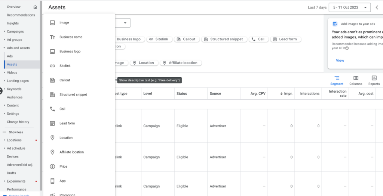The width and height of the screenshot is (383, 196).
Task: Click the help icon next to CTR
Action: pyautogui.click(x=347, y=48)
